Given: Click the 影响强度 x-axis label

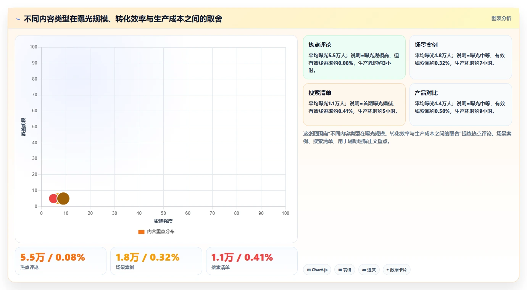Looking at the screenshot, I should click(163, 221).
